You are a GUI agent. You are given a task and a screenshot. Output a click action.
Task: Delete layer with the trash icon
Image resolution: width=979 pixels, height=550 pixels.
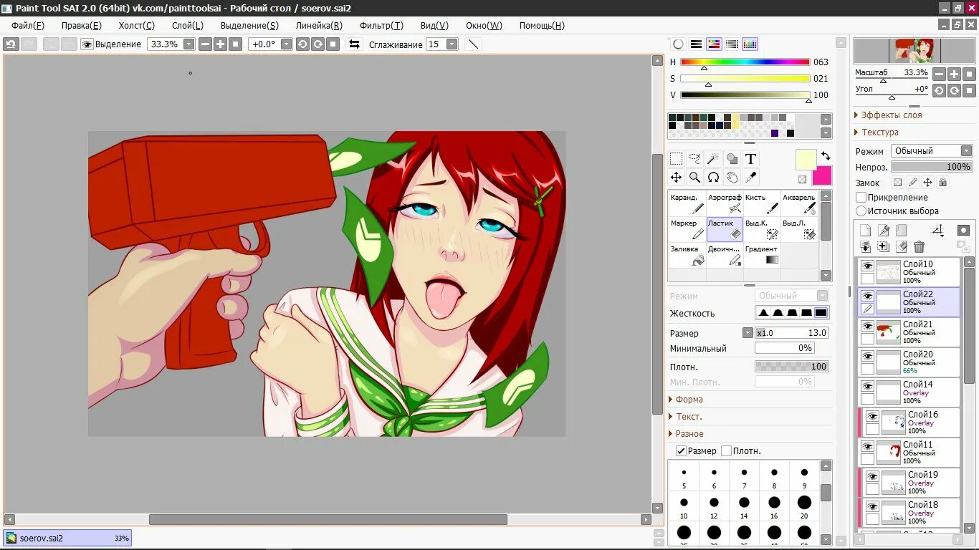920,246
